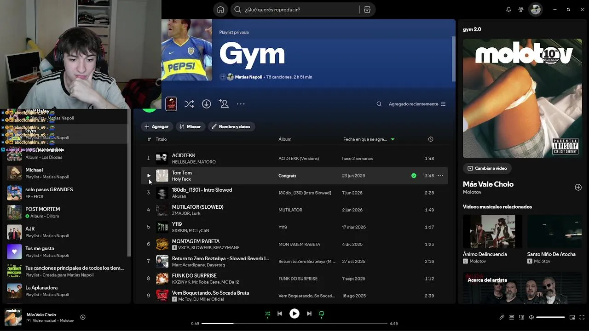Seek in the playback progress bar
The height and width of the screenshot is (331, 589).
(294, 324)
